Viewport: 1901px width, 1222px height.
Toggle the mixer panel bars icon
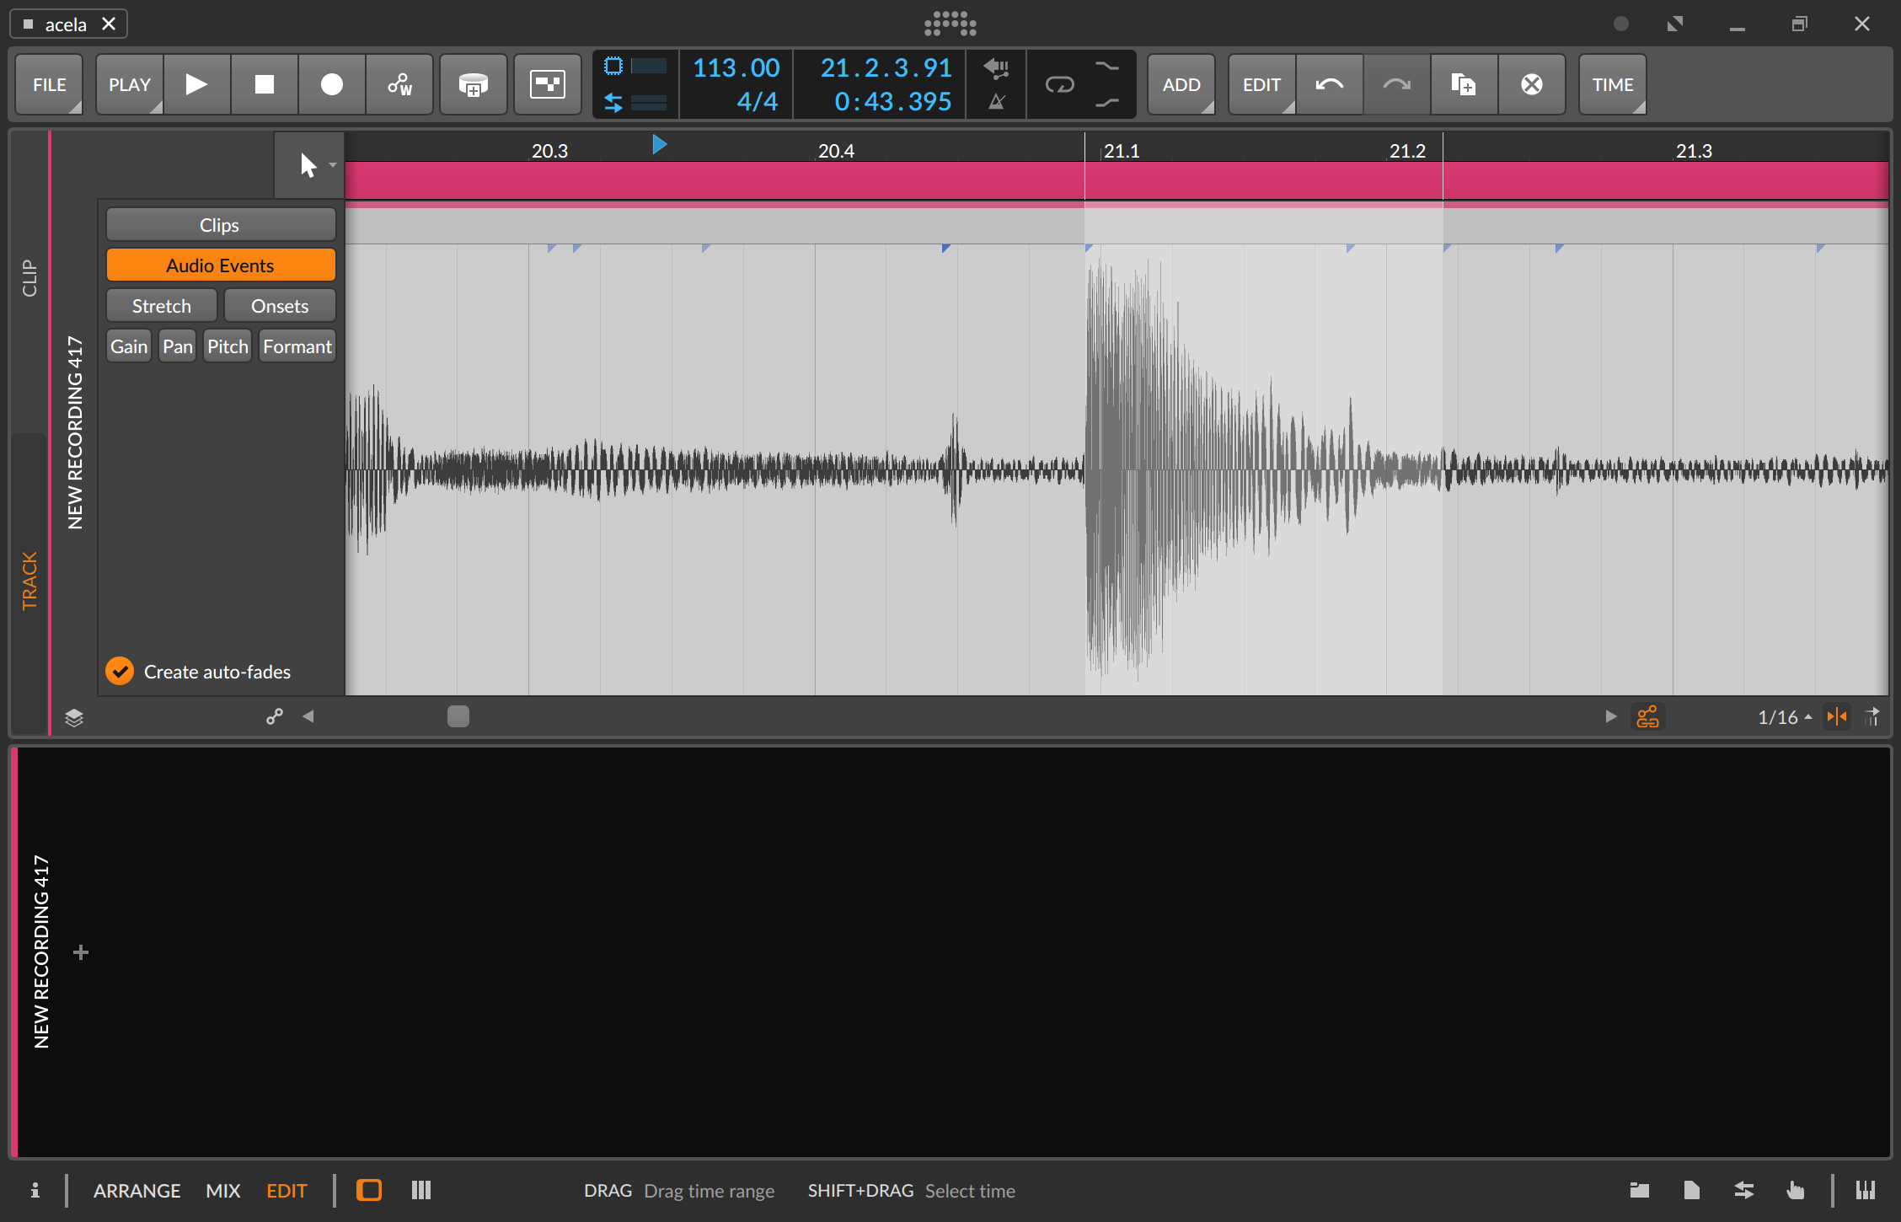point(421,1190)
